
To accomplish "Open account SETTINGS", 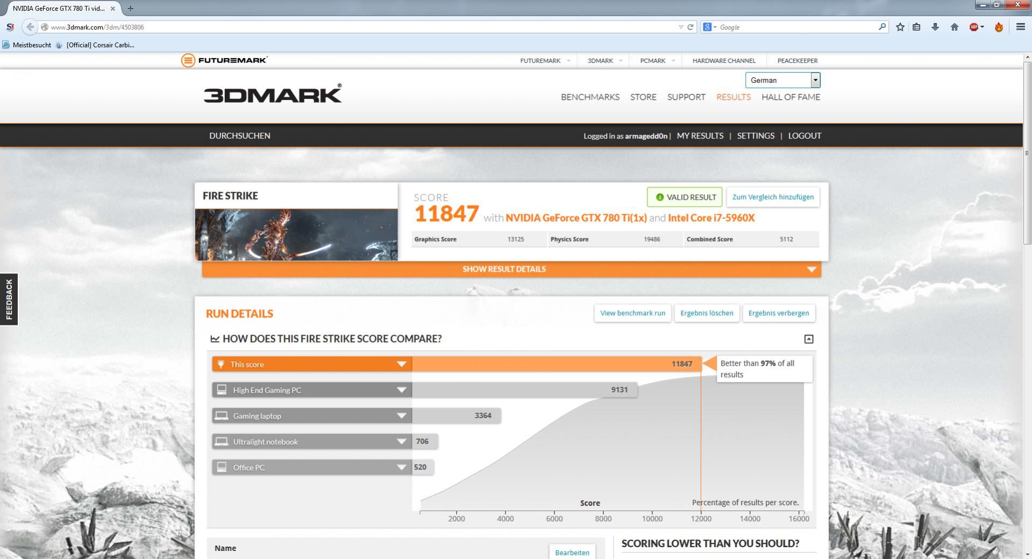I will pos(756,136).
